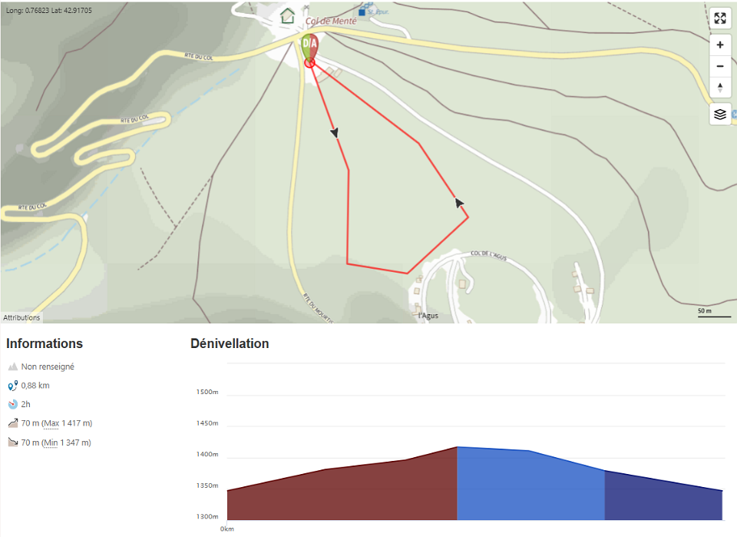Image resolution: width=737 pixels, height=537 pixels.
Task: Click the distance icon beside 0,88 km
Action: (x=12, y=386)
